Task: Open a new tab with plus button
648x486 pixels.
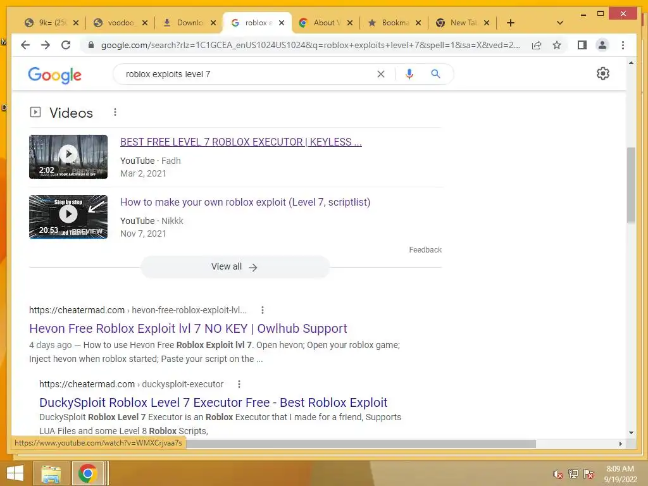Action: coord(511,23)
